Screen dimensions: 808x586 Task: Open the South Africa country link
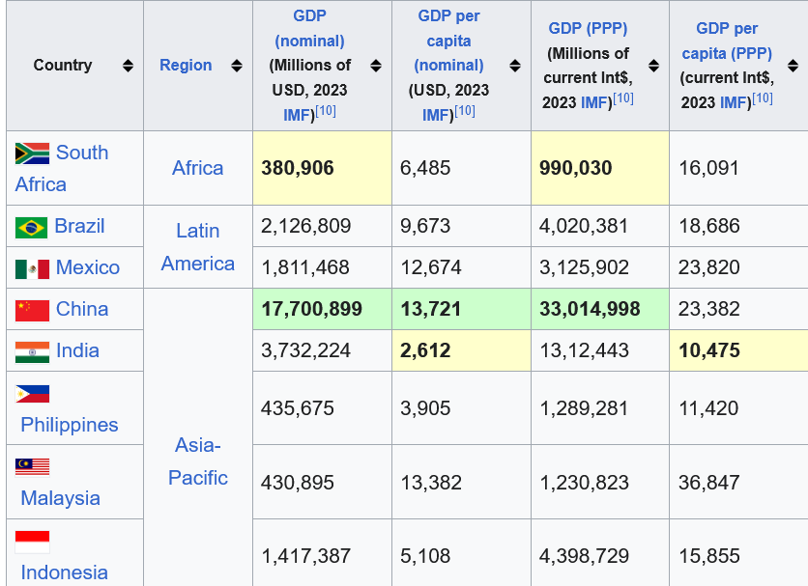[62, 168]
